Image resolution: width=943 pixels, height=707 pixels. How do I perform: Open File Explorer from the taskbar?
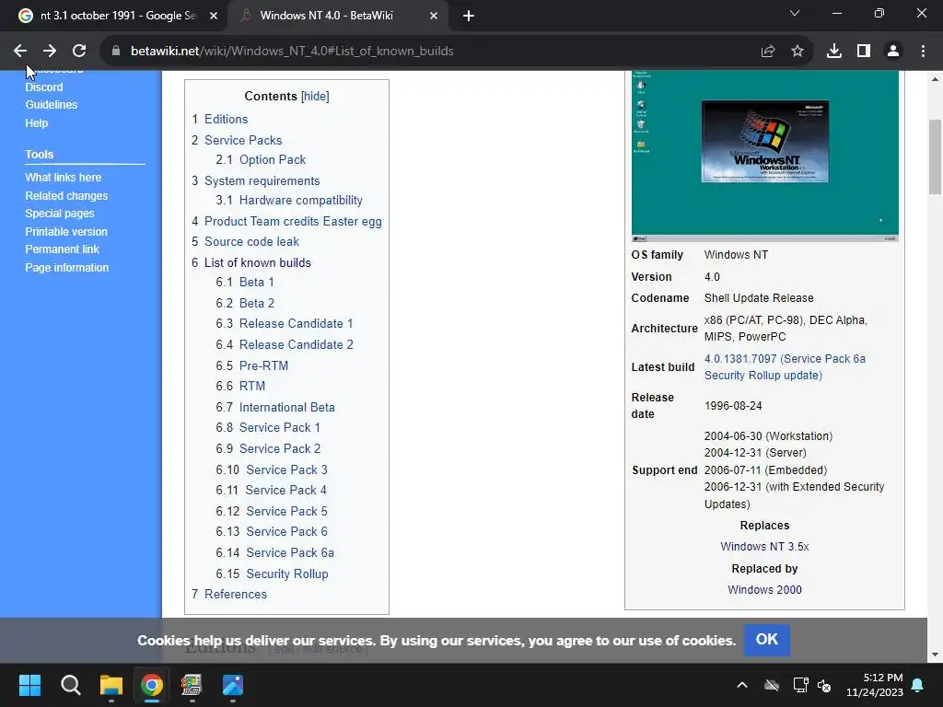pyautogui.click(x=111, y=685)
